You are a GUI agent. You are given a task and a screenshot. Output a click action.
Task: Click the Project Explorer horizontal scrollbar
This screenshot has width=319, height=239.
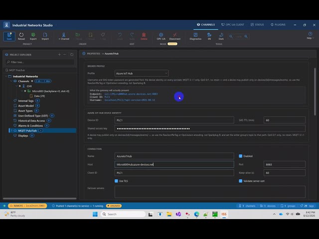pyautogui.click(x=40, y=198)
